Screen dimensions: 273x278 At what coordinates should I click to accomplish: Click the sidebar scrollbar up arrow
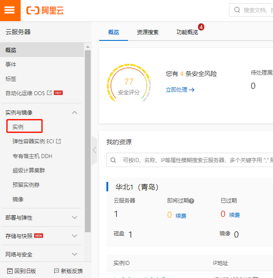click(x=88, y=47)
